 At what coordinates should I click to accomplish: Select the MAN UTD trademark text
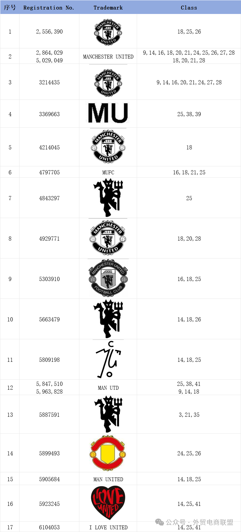click(x=108, y=388)
